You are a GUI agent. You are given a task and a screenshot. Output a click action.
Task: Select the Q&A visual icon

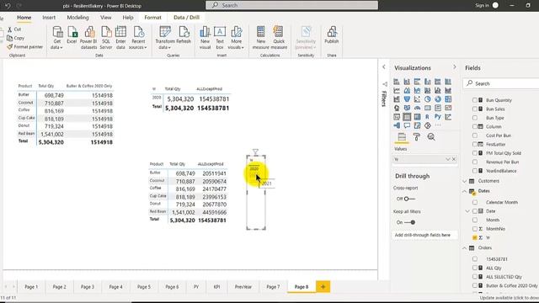(x=407, y=125)
